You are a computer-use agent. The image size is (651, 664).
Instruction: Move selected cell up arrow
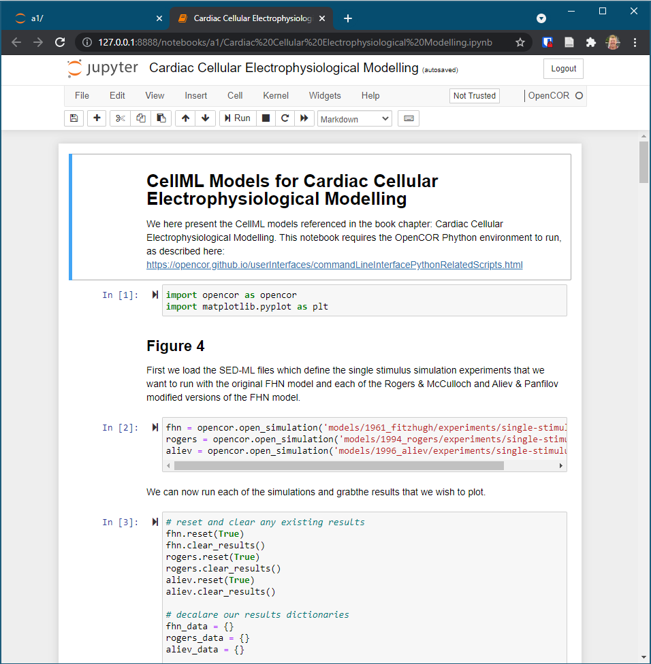coord(185,118)
